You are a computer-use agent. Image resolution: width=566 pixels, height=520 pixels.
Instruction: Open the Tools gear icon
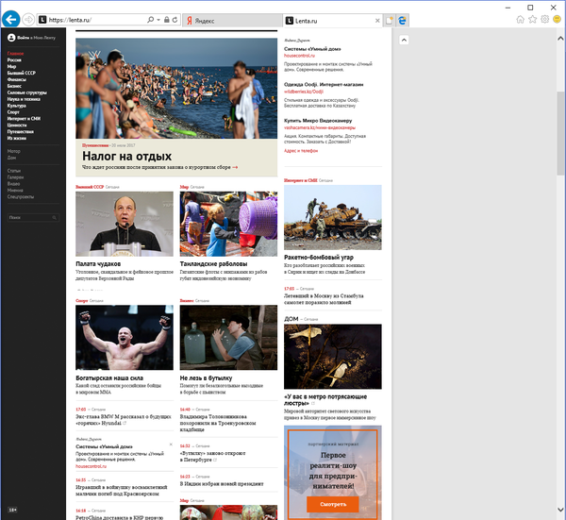544,18
